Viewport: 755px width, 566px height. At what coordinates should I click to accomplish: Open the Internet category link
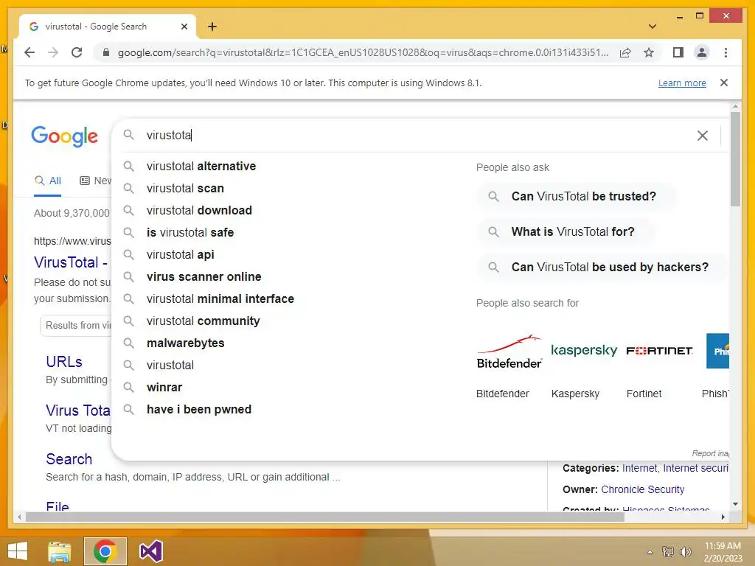(x=639, y=468)
